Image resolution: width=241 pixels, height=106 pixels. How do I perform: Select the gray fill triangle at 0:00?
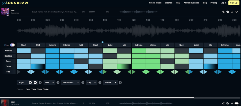(18, 72)
